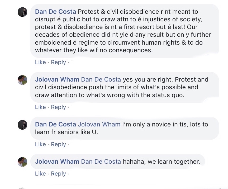Like Dan De Costa's long protest comment

(40, 62)
